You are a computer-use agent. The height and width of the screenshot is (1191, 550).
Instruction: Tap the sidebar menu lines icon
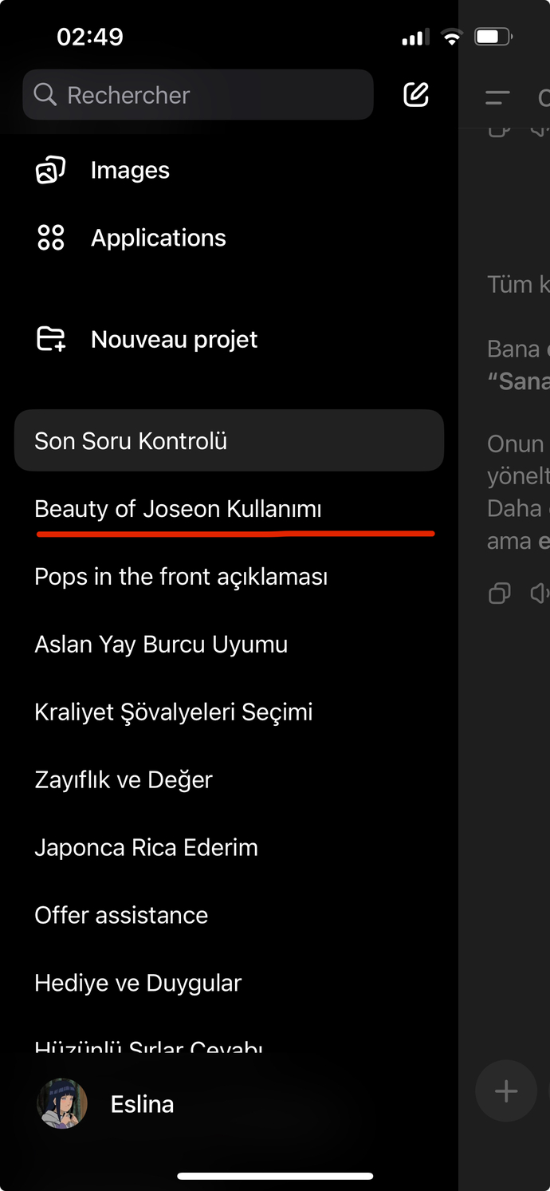click(497, 98)
